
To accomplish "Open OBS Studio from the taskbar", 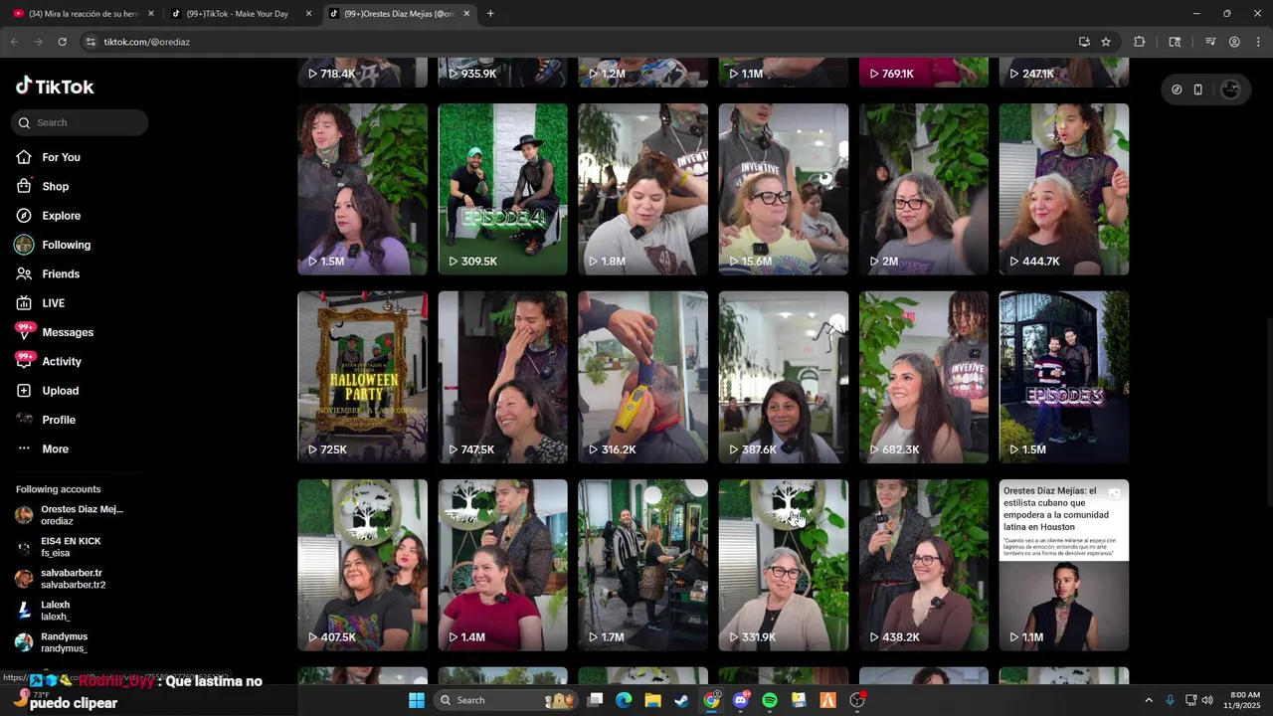I will click(x=857, y=700).
